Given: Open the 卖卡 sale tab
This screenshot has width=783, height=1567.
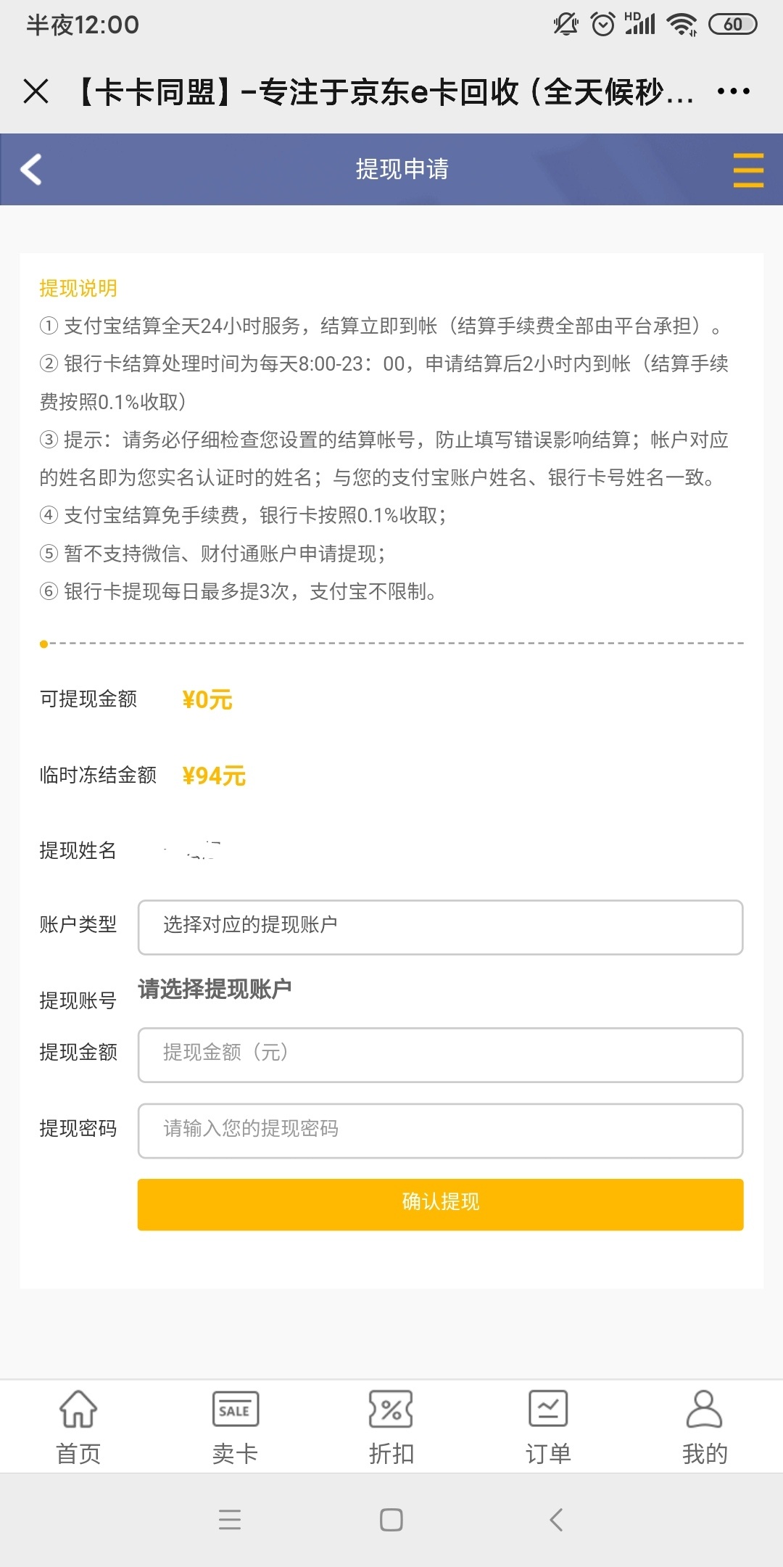Looking at the screenshot, I should (235, 1427).
